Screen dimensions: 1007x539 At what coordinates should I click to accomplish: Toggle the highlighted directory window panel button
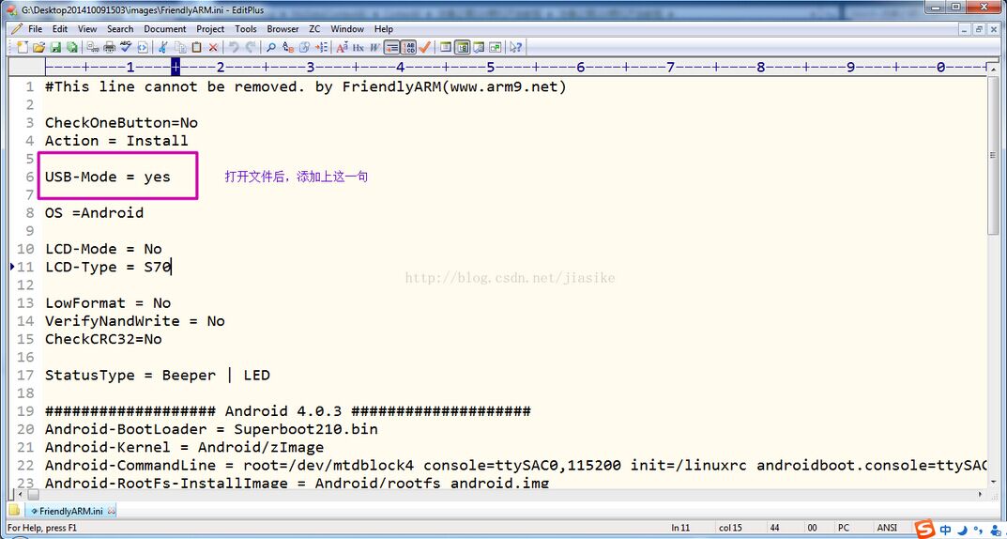click(463, 47)
